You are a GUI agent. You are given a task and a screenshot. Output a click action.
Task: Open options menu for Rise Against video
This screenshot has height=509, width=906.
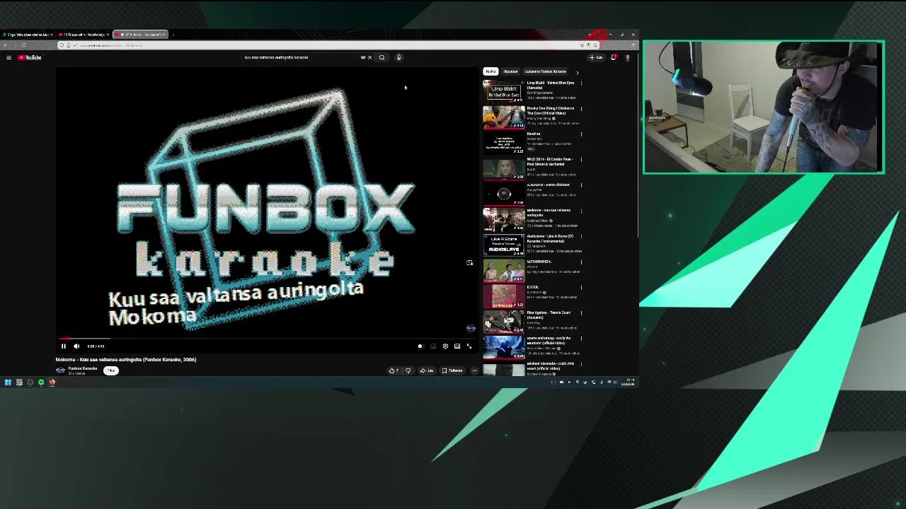(x=581, y=313)
